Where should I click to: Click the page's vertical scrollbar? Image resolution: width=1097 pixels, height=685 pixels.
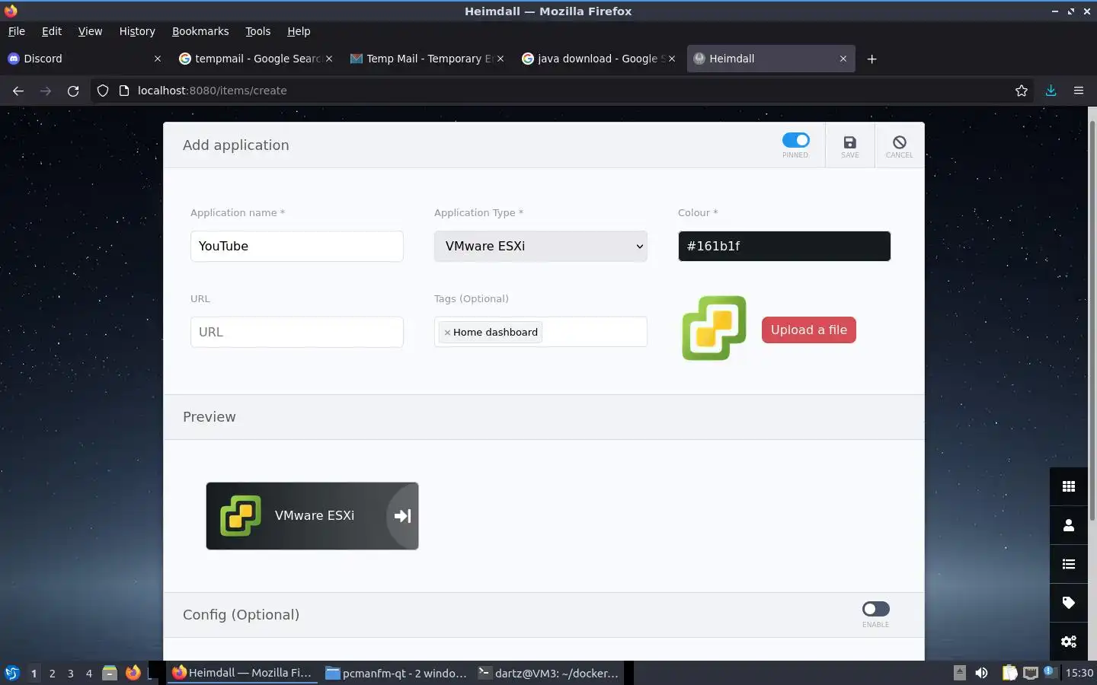coord(1092,320)
